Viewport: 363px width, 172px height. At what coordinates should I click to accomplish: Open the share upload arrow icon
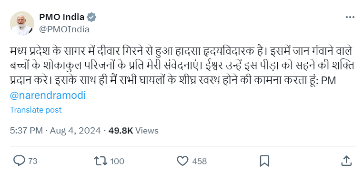[346, 161]
